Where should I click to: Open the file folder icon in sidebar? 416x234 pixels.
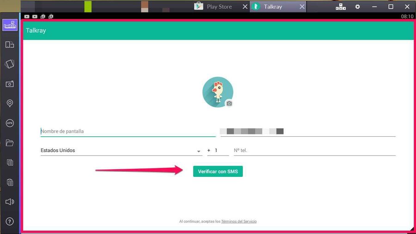[10, 143]
